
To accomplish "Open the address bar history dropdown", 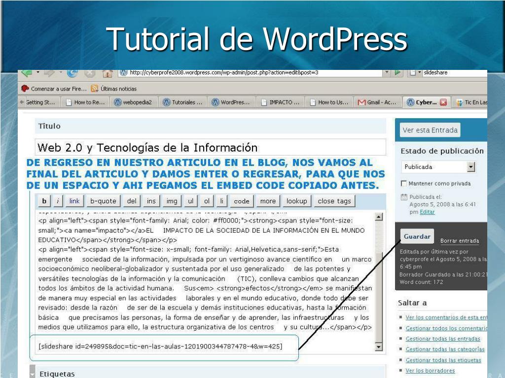I will pos(387,73).
